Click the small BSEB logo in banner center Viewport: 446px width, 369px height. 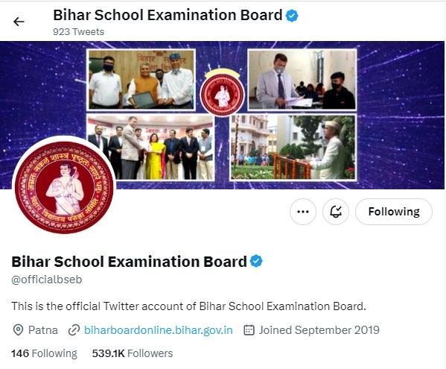[x=222, y=92]
